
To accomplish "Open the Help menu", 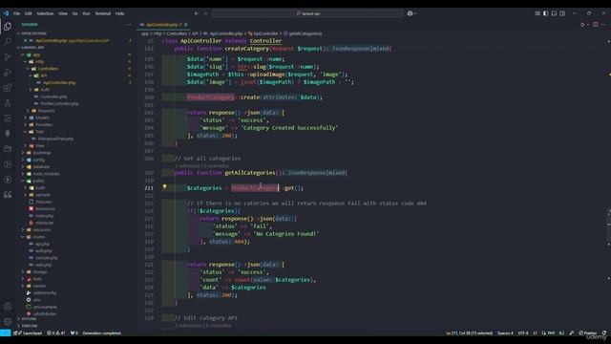I will tap(119, 13).
